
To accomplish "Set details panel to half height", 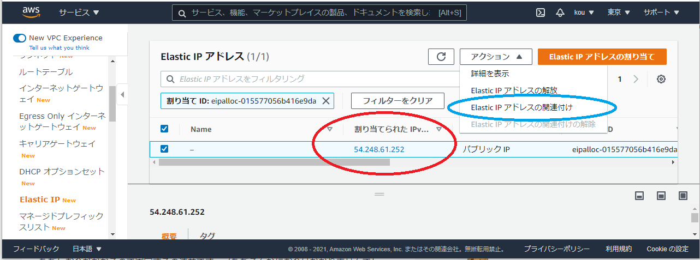I will [x=661, y=195].
